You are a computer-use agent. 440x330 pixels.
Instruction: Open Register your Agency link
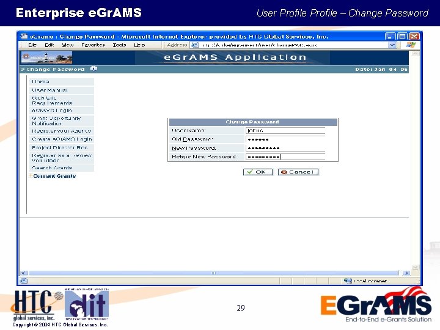(x=62, y=131)
